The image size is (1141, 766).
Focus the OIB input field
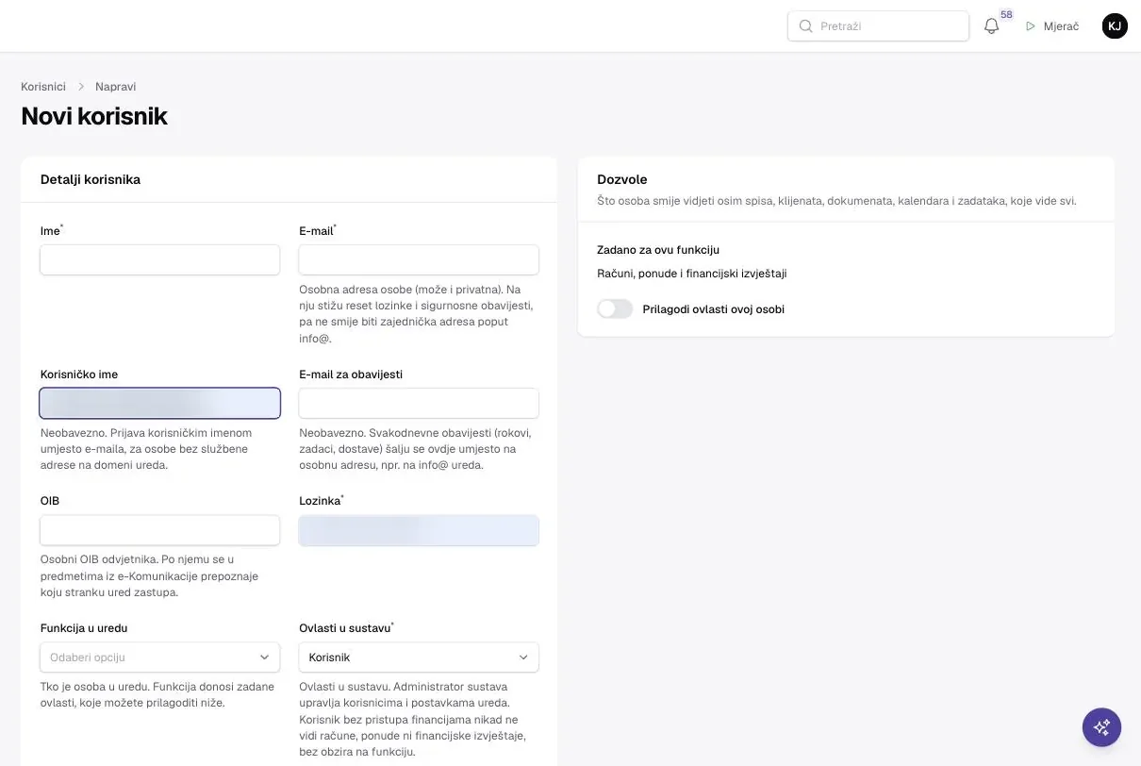tap(159, 530)
